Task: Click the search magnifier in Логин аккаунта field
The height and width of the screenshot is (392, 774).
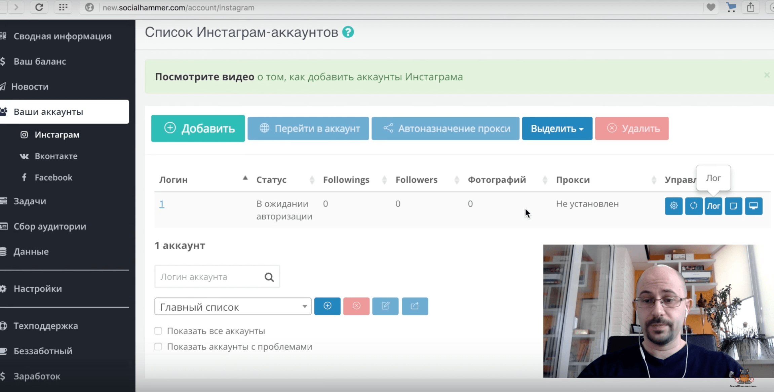Action: pos(269,277)
